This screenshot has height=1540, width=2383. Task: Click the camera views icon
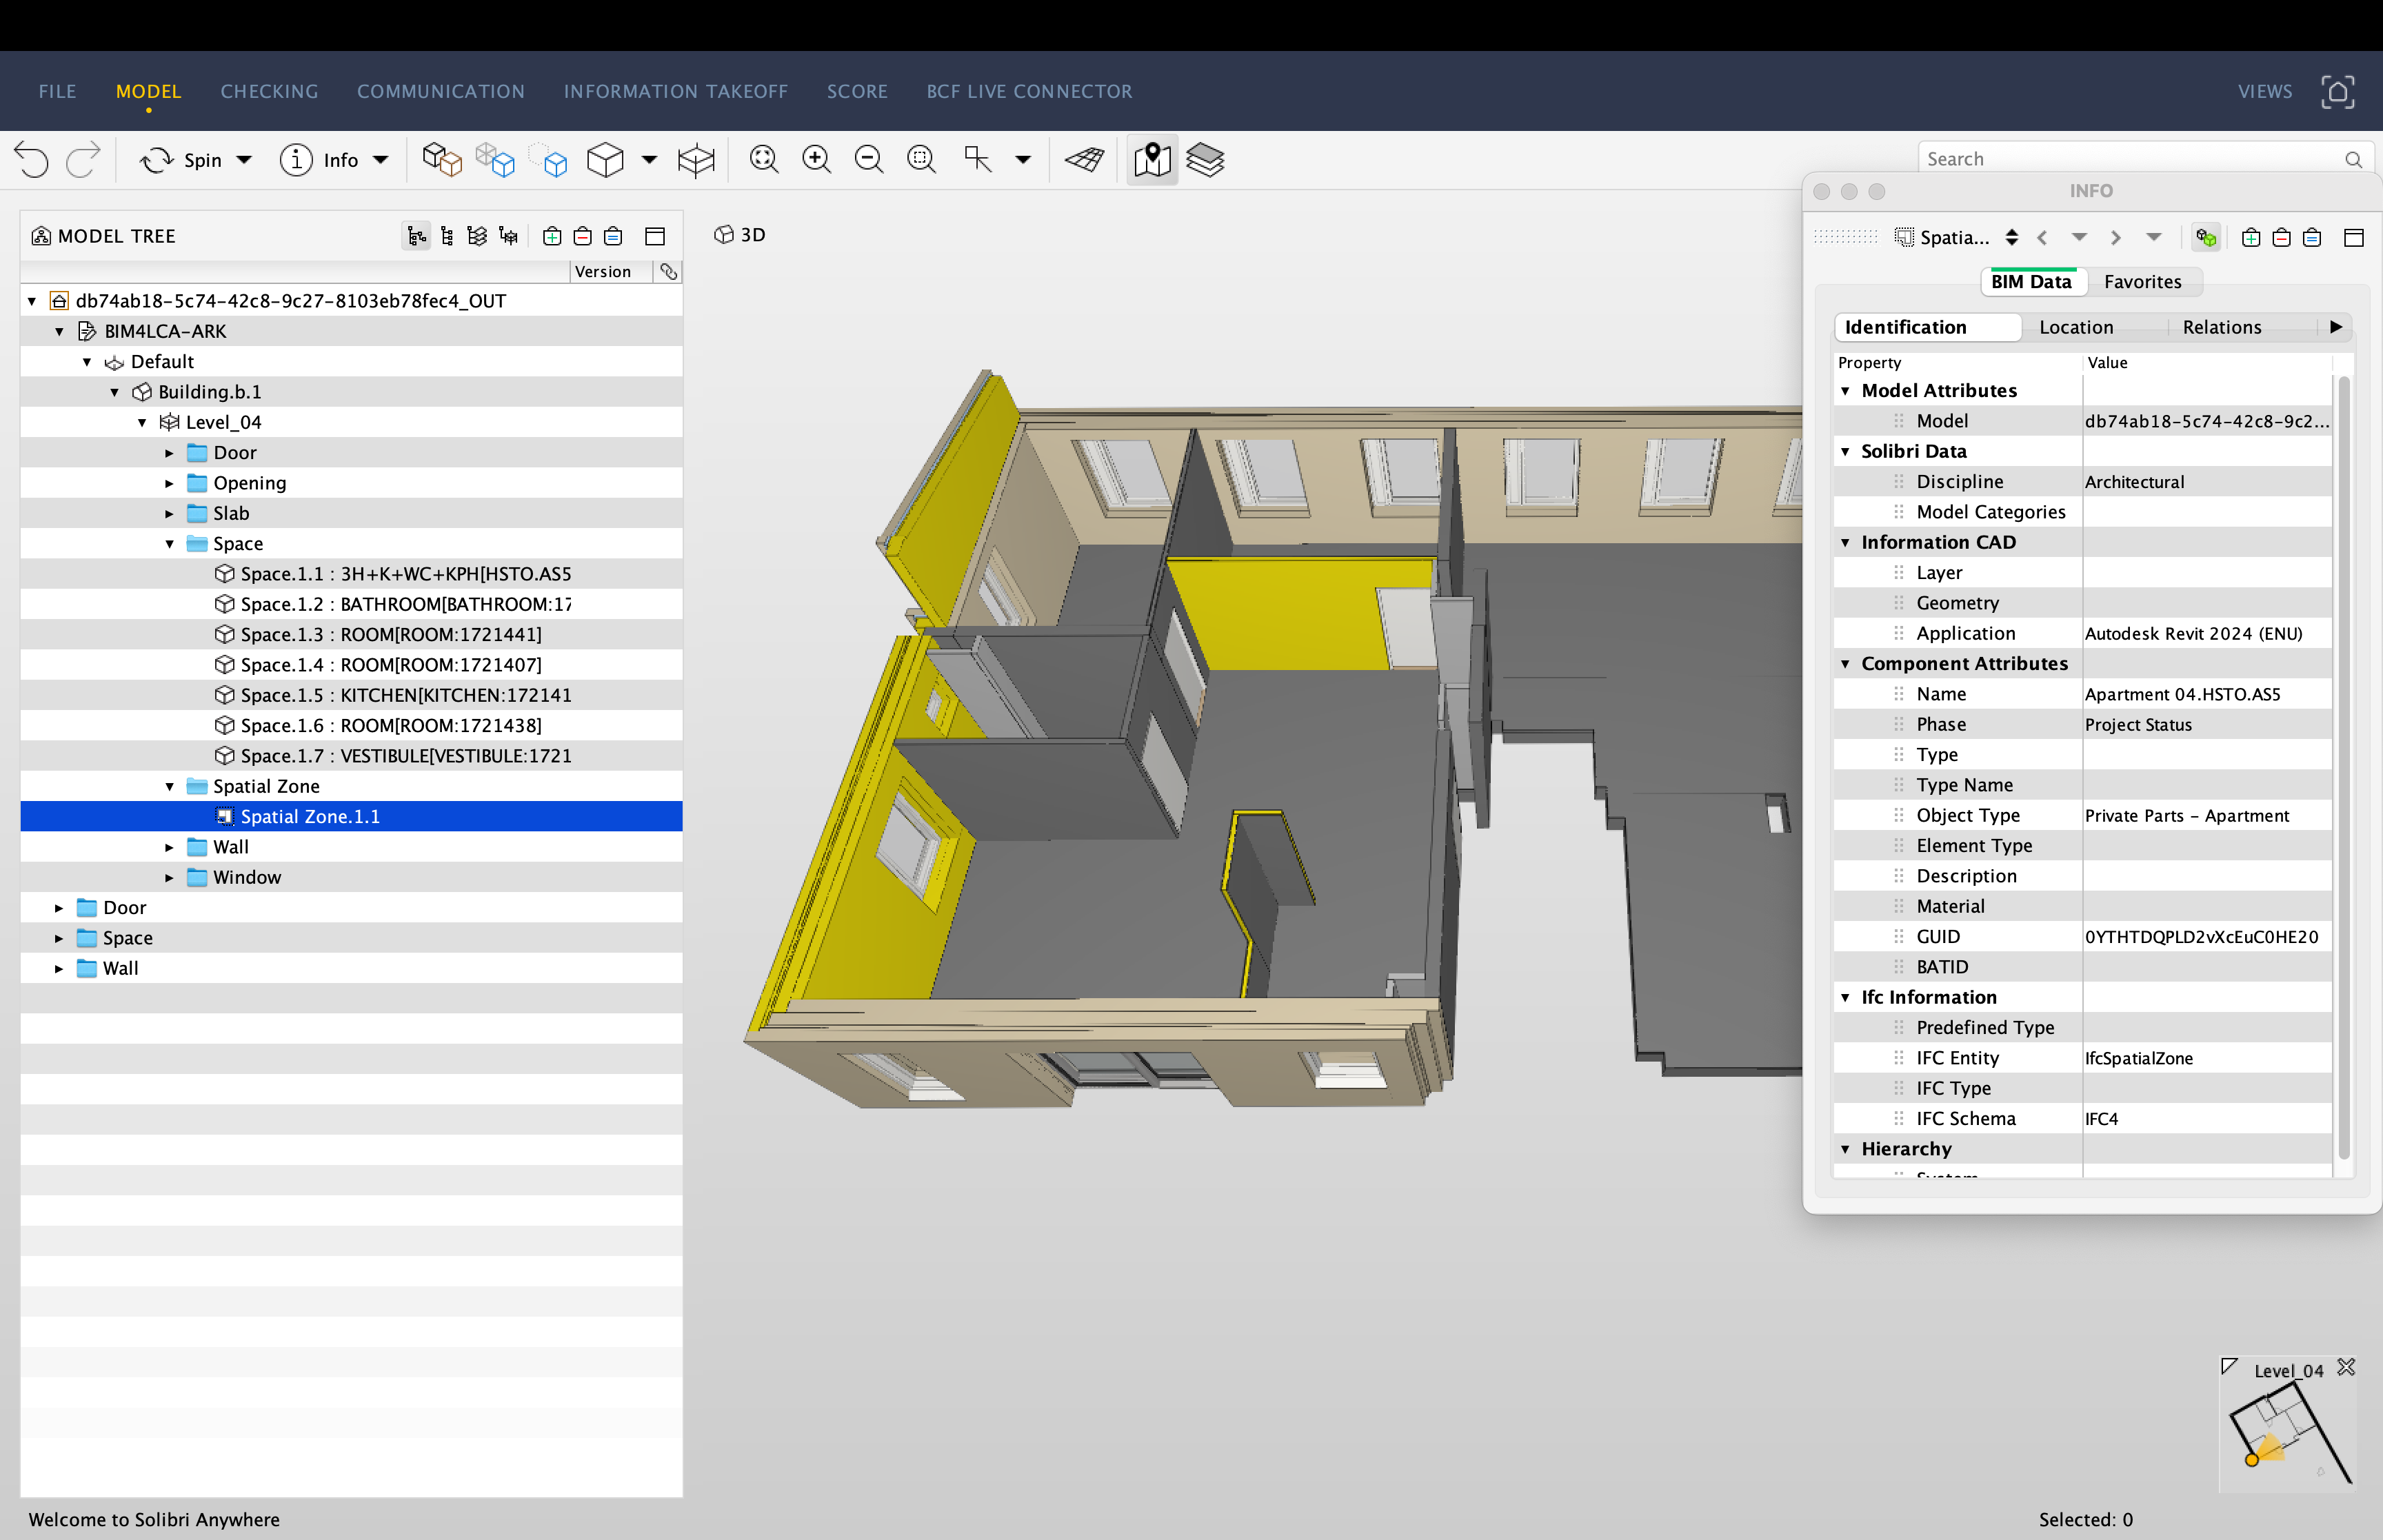[x=2337, y=92]
